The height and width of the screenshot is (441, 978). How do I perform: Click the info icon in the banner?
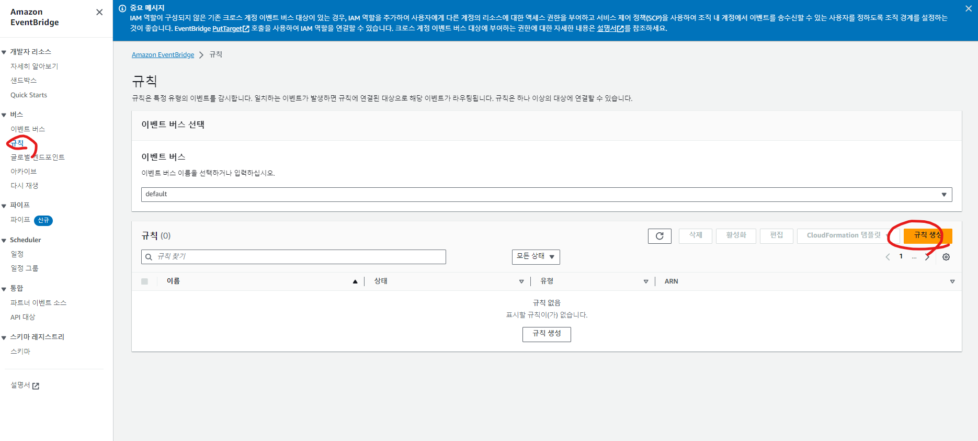pos(122,8)
